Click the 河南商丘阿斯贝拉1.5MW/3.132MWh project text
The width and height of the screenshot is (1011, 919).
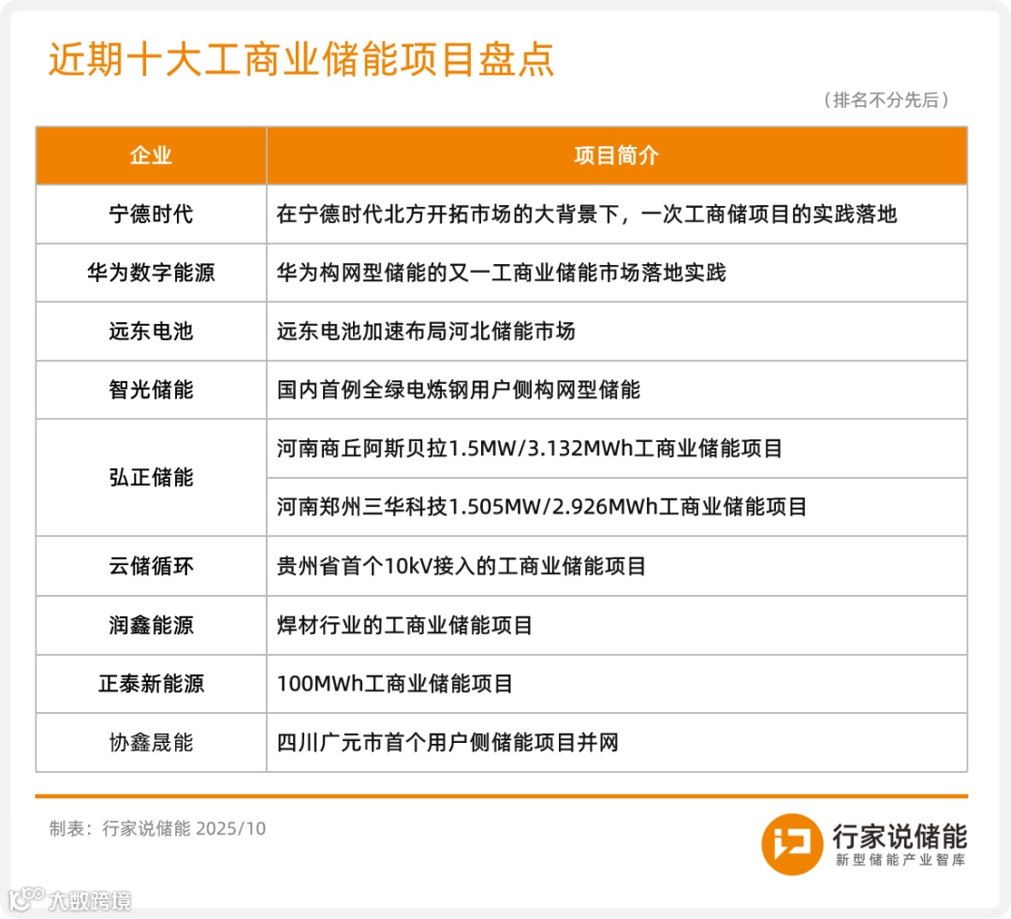(x=529, y=449)
